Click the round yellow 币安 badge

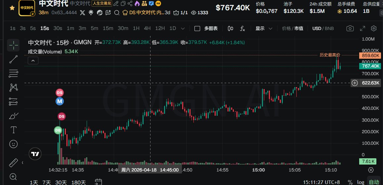coord(158,3)
